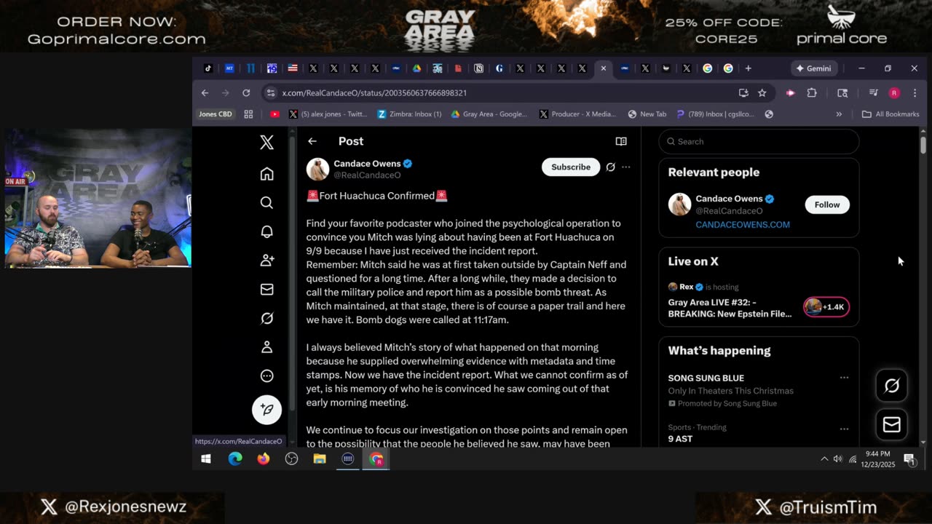Screen dimensions: 932x524
Task: Compose a new post with the feather button
Action: point(266,410)
